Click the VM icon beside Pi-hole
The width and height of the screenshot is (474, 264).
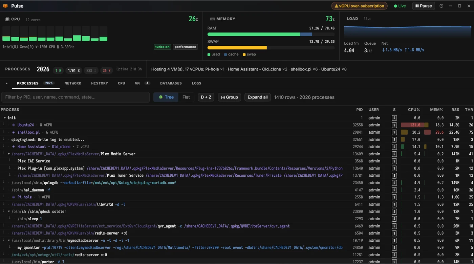click(x=14, y=197)
